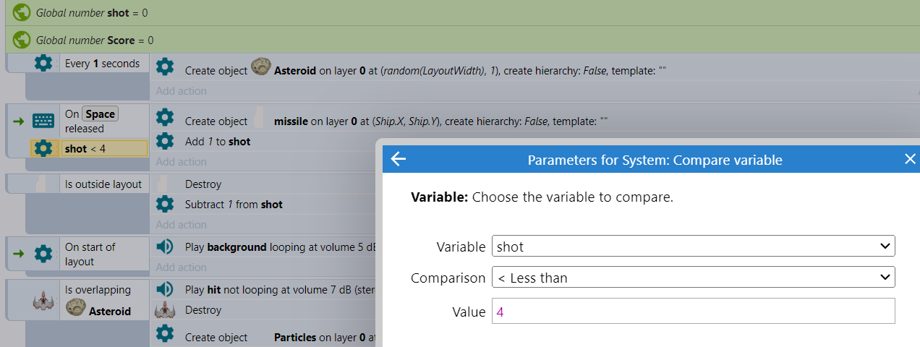Close the Compare variable parameters dialog
920x347 pixels.
910,160
